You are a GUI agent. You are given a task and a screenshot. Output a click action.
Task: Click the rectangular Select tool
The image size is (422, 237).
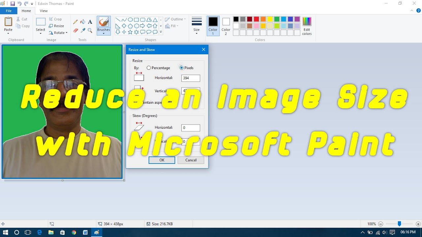tap(41, 22)
